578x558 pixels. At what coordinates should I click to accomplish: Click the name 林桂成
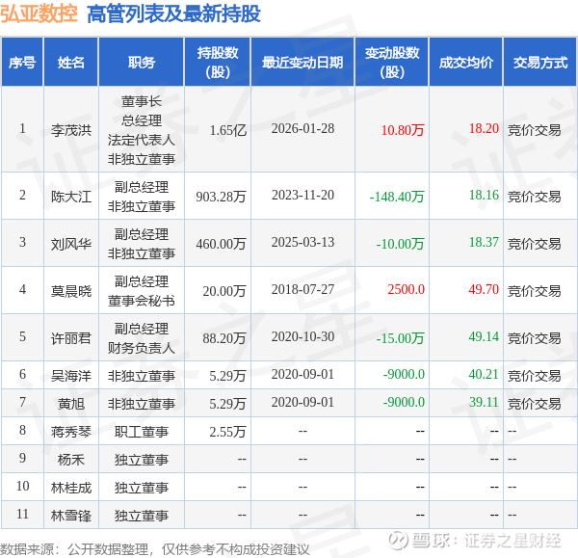click(x=71, y=488)
